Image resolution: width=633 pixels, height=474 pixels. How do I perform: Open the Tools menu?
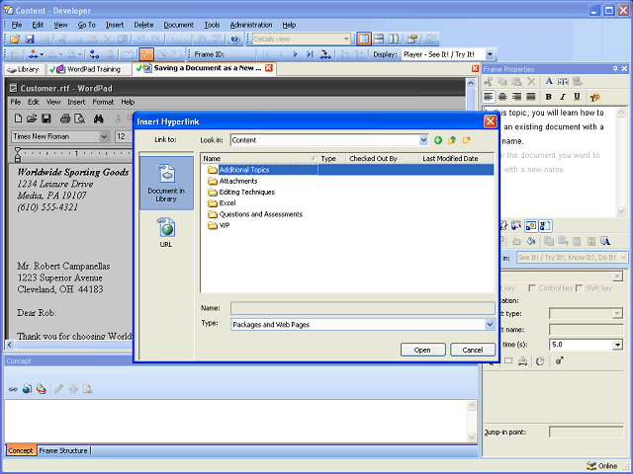point(212,25)
